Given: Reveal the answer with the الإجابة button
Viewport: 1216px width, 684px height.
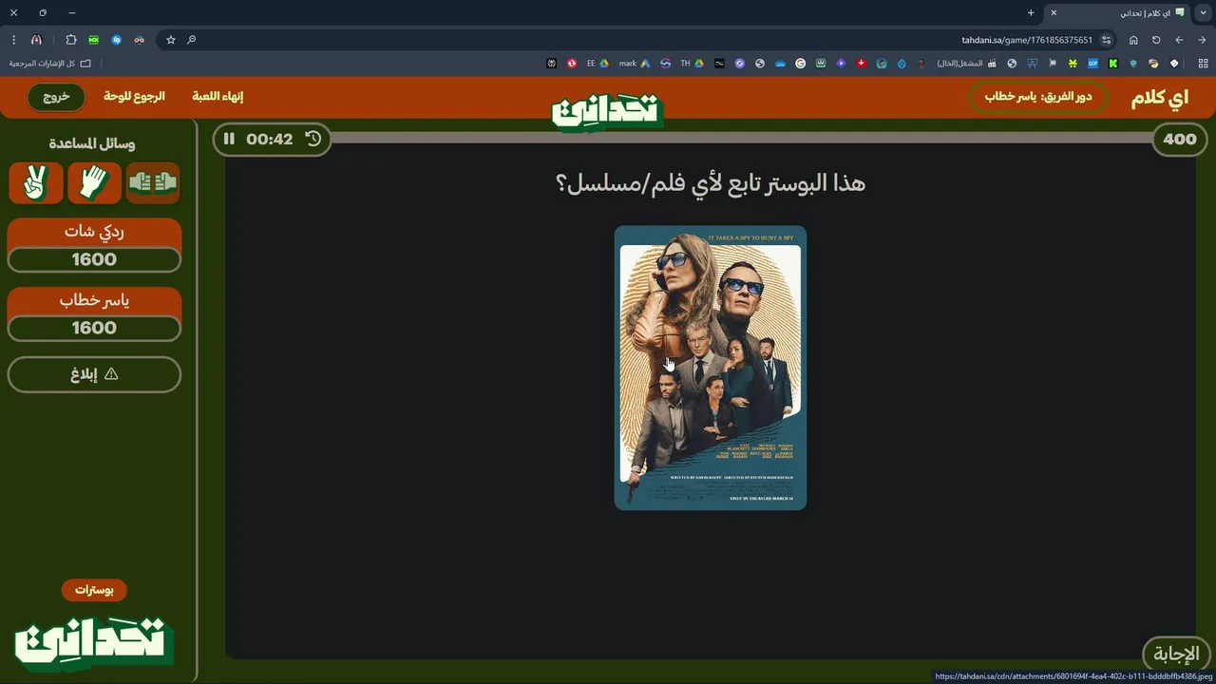Looking at the screenshot, I should pyautogui.click(x=1176, y=655).
